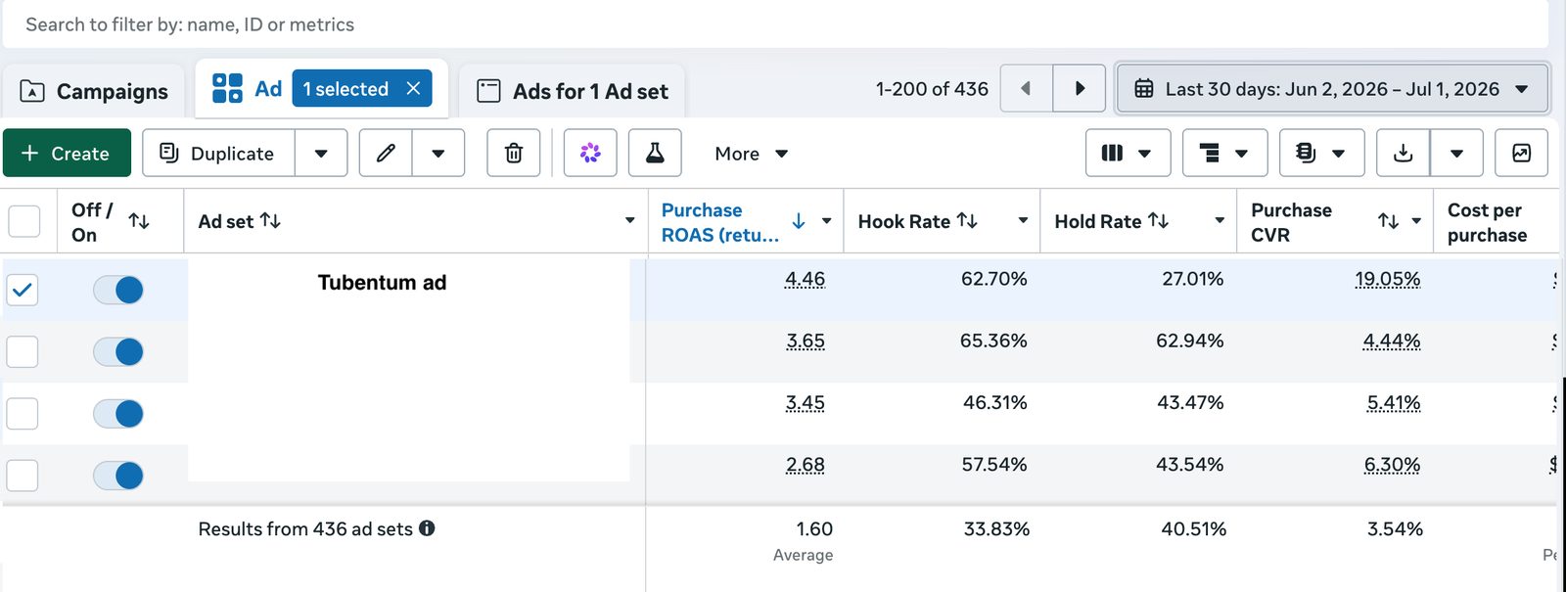Switch to Ads for 1 Ad set tab
Screen dimensions: 1566x592
click(x=572, y=91)
